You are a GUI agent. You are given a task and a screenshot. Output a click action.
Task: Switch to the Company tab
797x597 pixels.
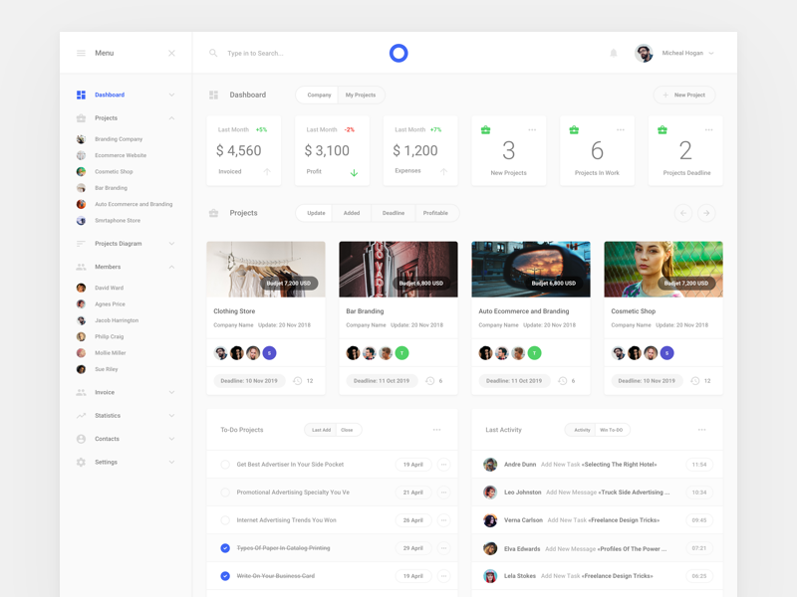point(319,95)
